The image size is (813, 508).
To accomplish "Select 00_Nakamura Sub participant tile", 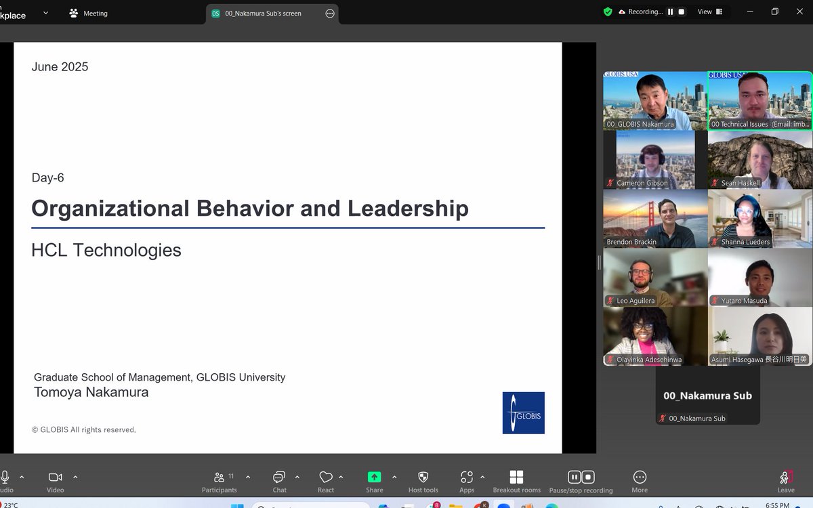I will [707, 396].
